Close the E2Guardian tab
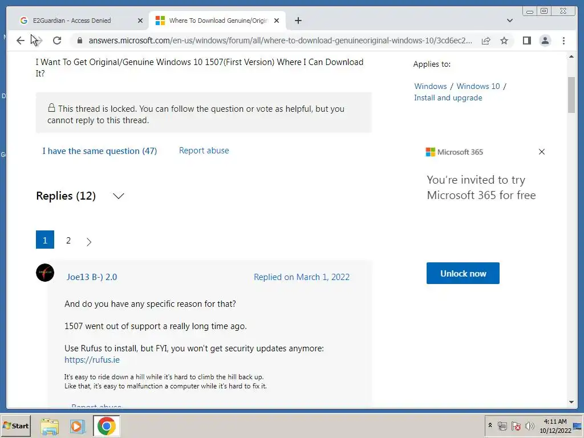 click(140, 21)
